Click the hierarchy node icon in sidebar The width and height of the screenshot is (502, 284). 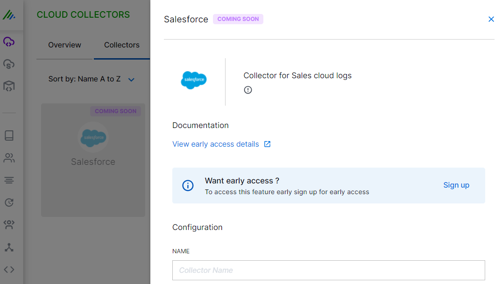click(9, 247)
